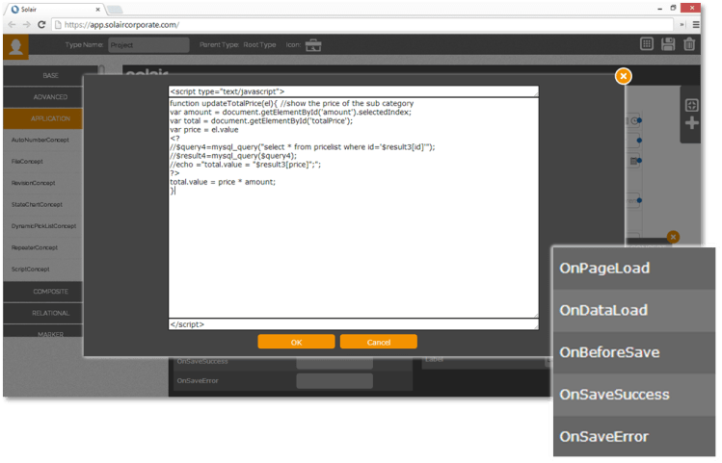Click Cancel in the script editor dialog
This screenshot has height=463, width=722.
point(379,342)
